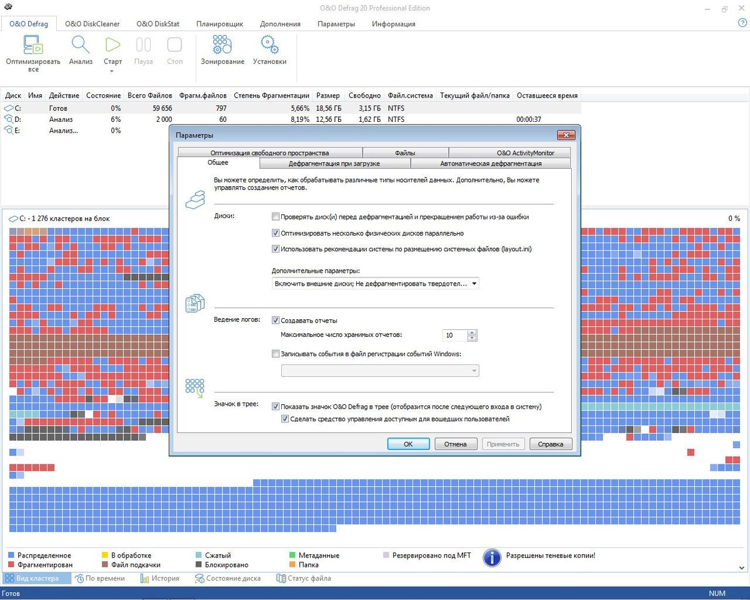750x600 pixels.
Task: Sort by Фрагм.файлов column header
Action: point(202,96)
